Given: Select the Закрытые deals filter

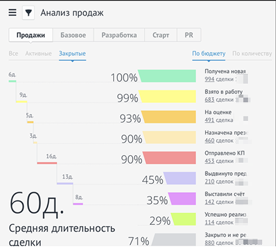Looking at the screenshot, I should 72,54.
